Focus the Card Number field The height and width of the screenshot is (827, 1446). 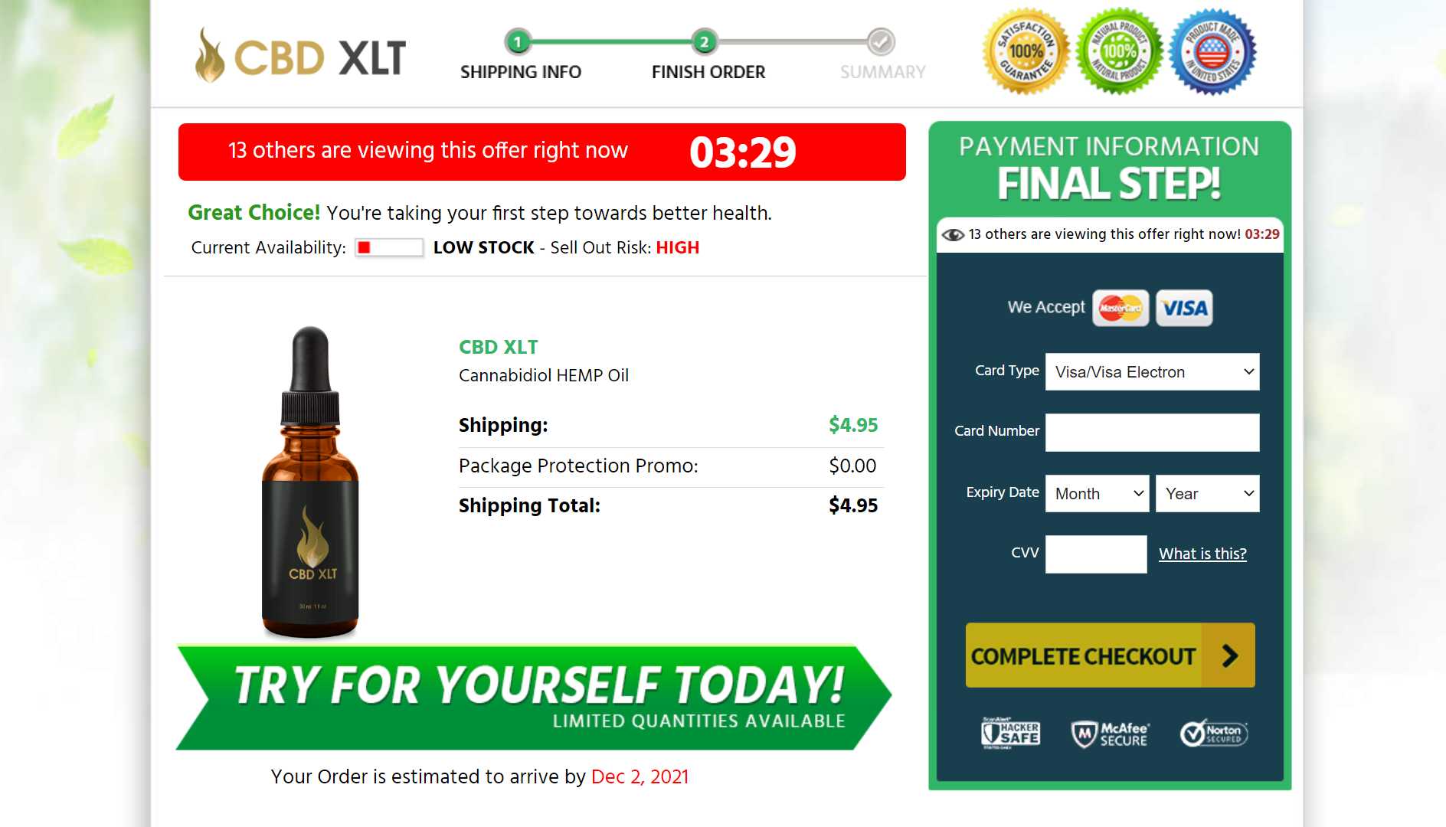point(1152,433)
